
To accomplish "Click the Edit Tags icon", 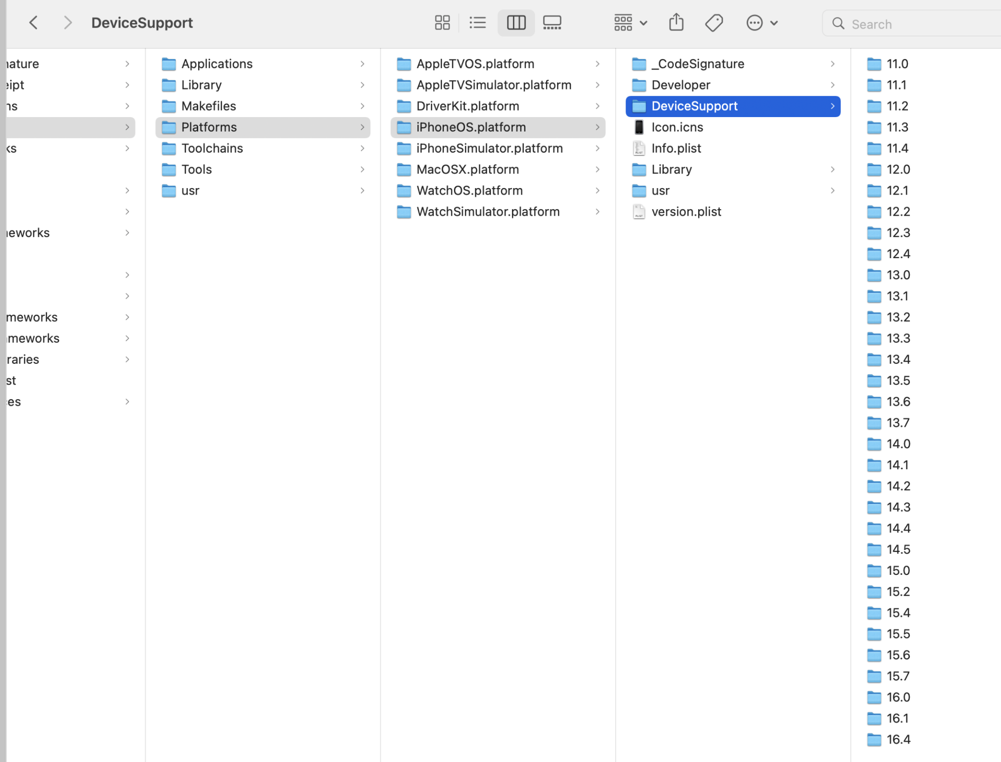I will (714, 23).
